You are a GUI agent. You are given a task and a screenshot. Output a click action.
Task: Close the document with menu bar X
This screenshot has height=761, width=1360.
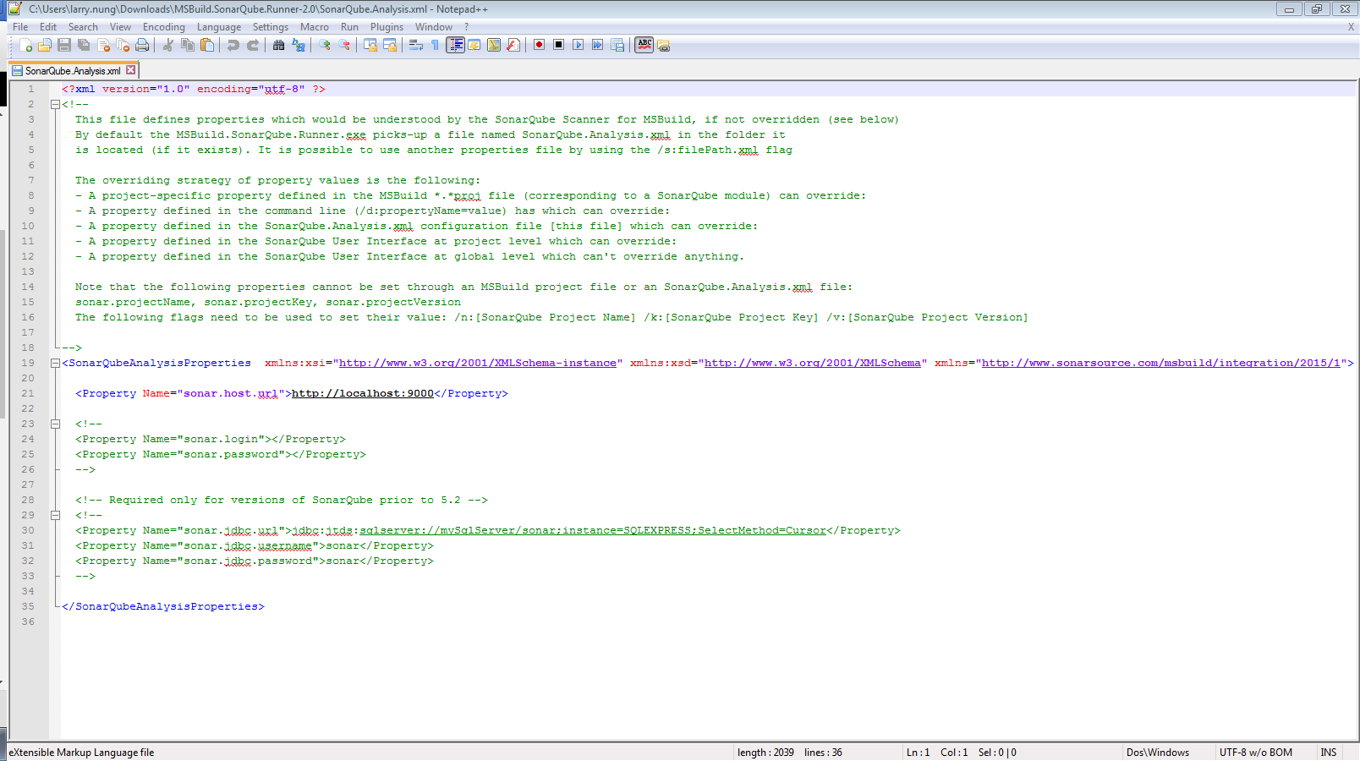pyautogui.click(x=1351, y=27)
